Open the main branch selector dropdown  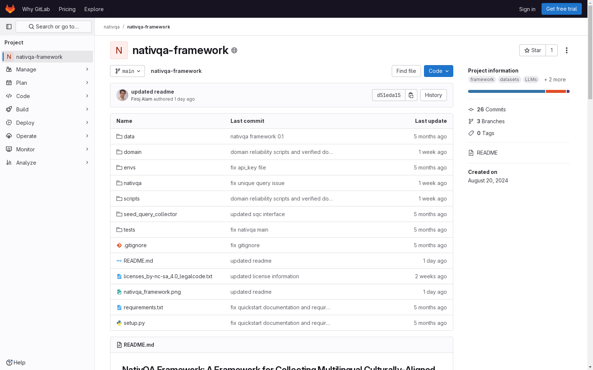point(127,71)
